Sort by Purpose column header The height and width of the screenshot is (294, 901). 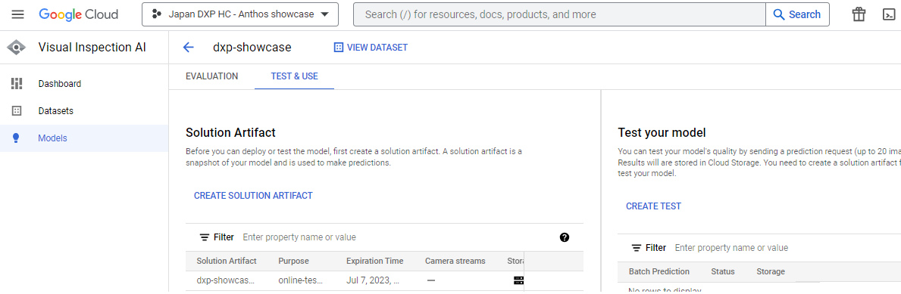tap(293, 261)
